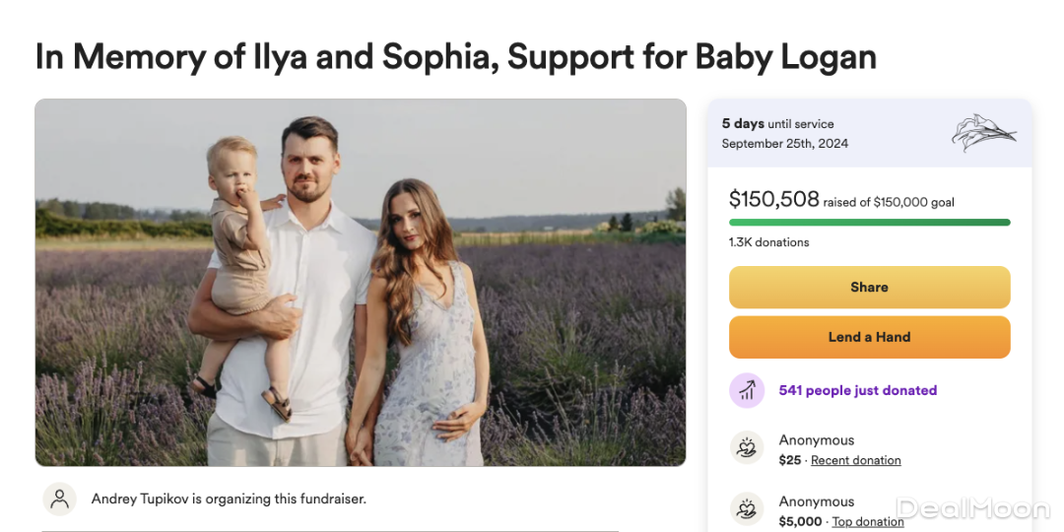
Task: Click the fundraiser title heading
Action: tap(455, 56)
